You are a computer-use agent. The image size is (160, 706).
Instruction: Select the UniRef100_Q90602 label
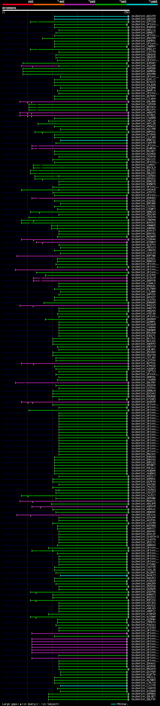point(143,664)
